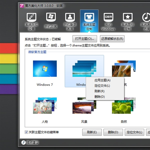This screenshot has height=150, width=150.
Task: Click the 人物 theme label
Action: [x=45, y=122]
